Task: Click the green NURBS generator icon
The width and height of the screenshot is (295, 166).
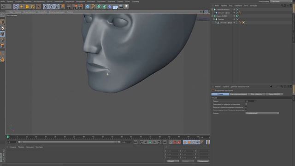Action: pos(99,6)
